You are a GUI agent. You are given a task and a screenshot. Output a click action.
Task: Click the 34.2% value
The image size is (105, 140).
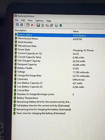coord(76,54)
